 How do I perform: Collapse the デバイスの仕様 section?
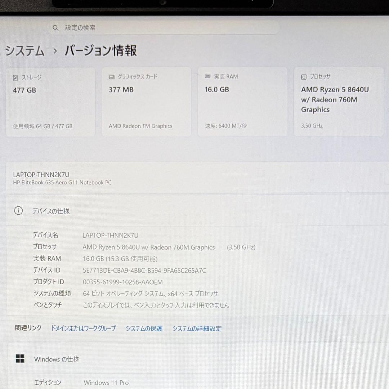tap(51, 211)
